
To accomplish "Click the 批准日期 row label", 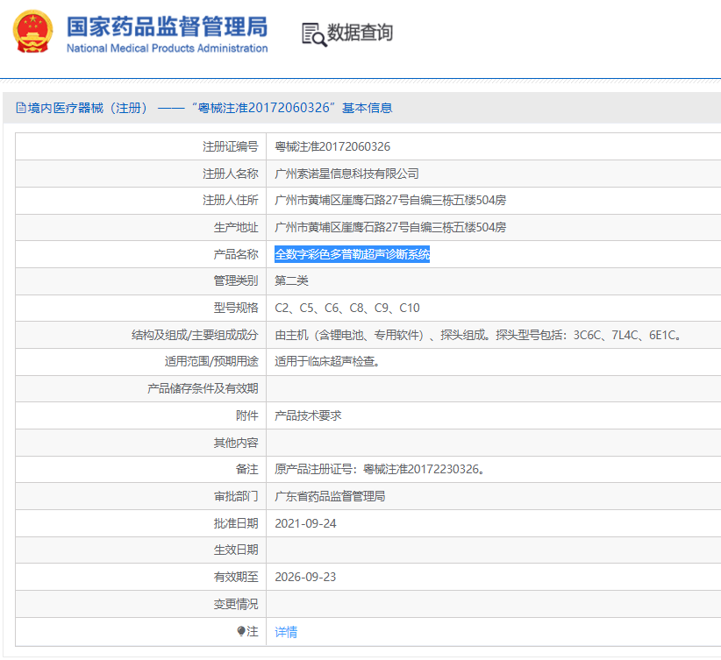I will tap(236, 523).
